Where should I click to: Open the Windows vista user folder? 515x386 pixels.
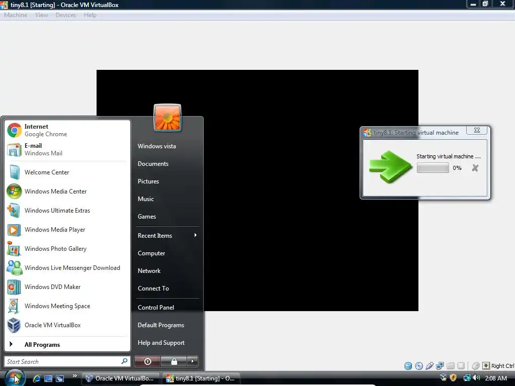(157, 146)
